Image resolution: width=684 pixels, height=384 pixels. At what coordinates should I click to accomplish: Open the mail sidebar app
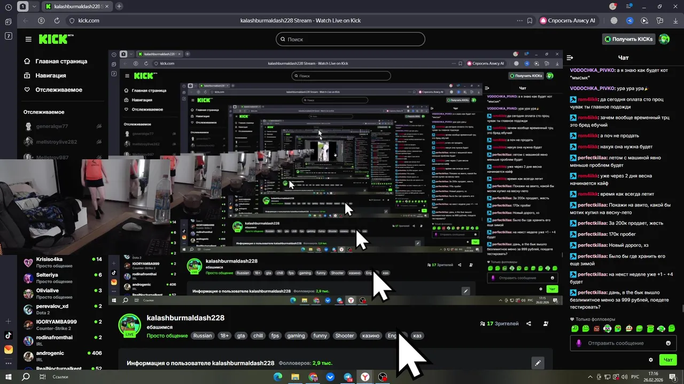[x=8, y=349]
